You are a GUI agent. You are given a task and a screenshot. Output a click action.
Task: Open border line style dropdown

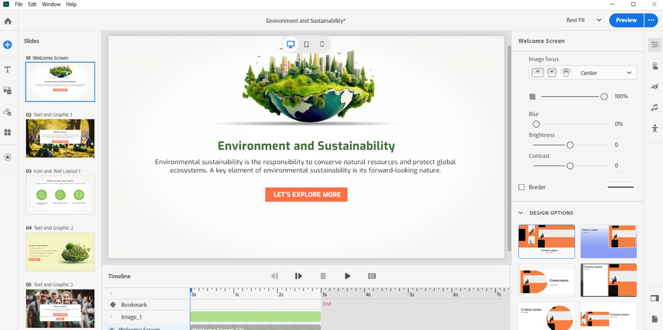(620, 187)
